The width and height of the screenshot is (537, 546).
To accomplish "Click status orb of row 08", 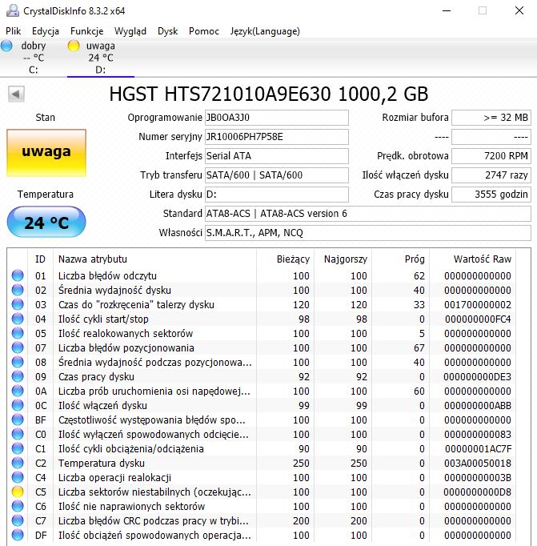I will pyautogui.click(x=18, y=362).
